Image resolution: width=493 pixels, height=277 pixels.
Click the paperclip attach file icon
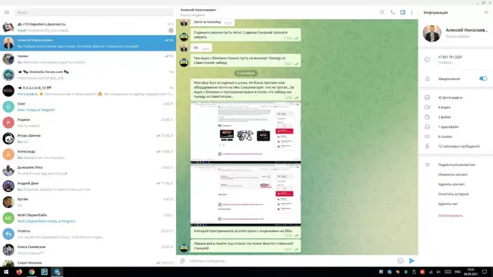tap(182, 261)
